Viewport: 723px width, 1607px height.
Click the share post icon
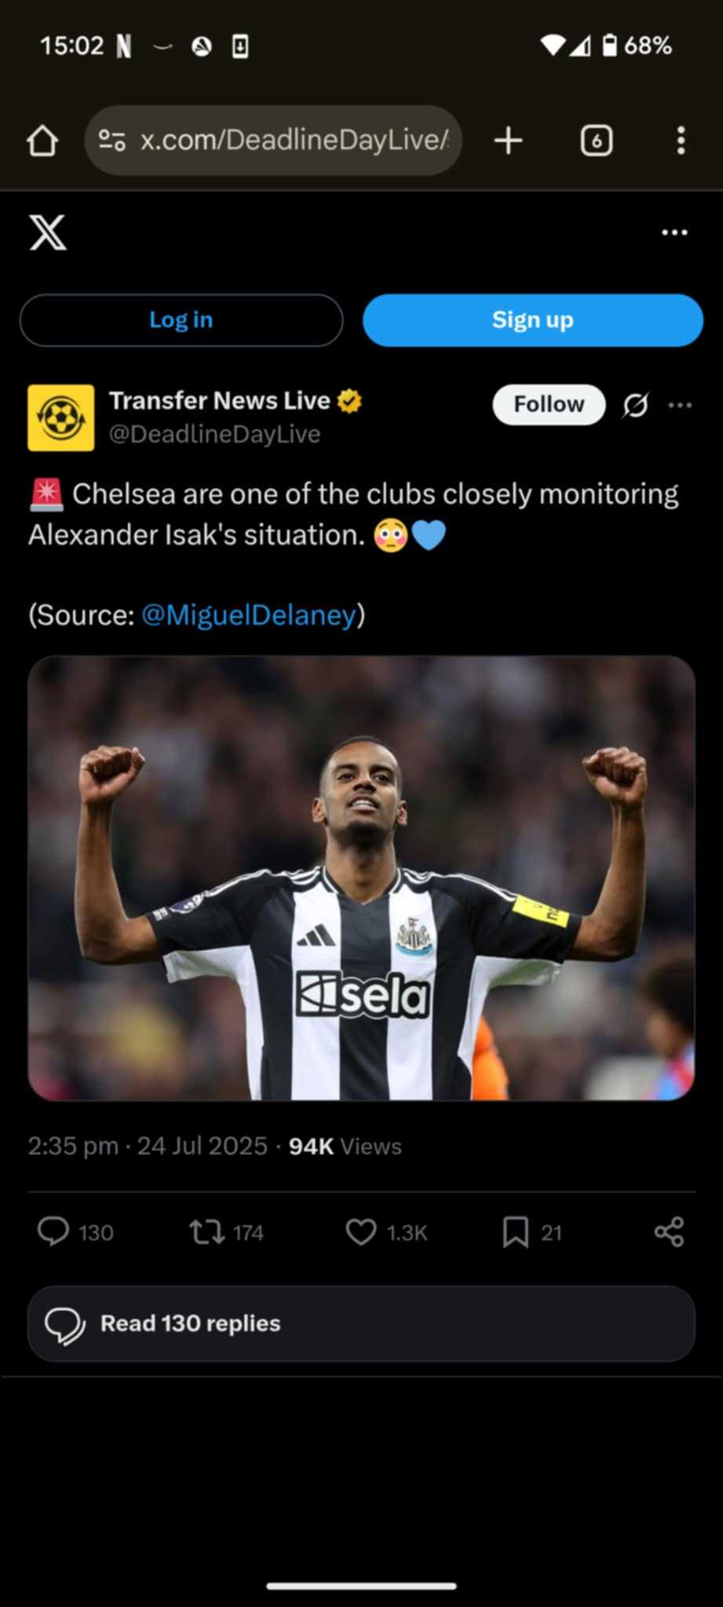pyautogui.click(x=669, y=1232)
